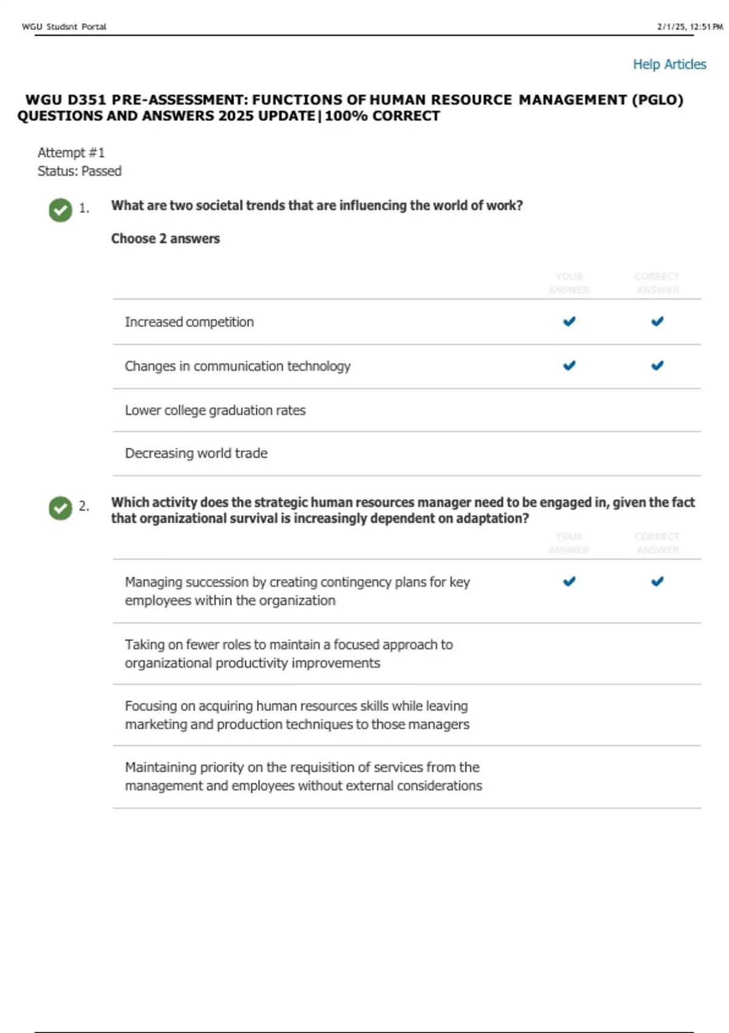This screenshot has height=1033, width=729.
Task: Select the Increased competition answer text
Action: tap(189, 322)
